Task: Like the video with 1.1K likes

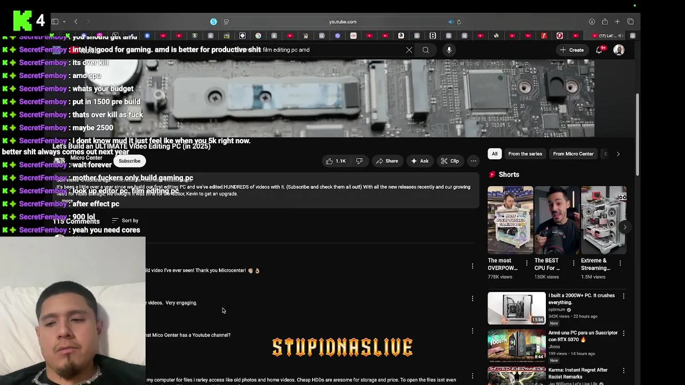Action: pos(336,161)
